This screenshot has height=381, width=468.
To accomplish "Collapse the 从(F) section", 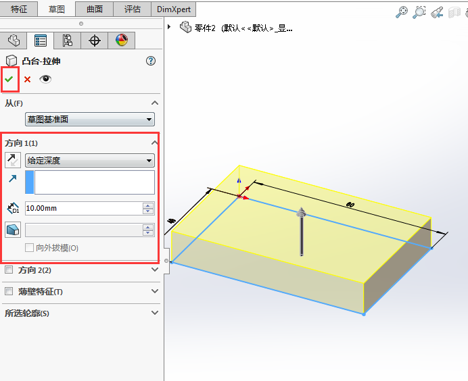I will pos(155,103).
